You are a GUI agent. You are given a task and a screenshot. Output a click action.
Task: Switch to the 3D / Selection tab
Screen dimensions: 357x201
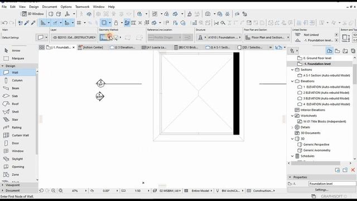click(250, 47)
